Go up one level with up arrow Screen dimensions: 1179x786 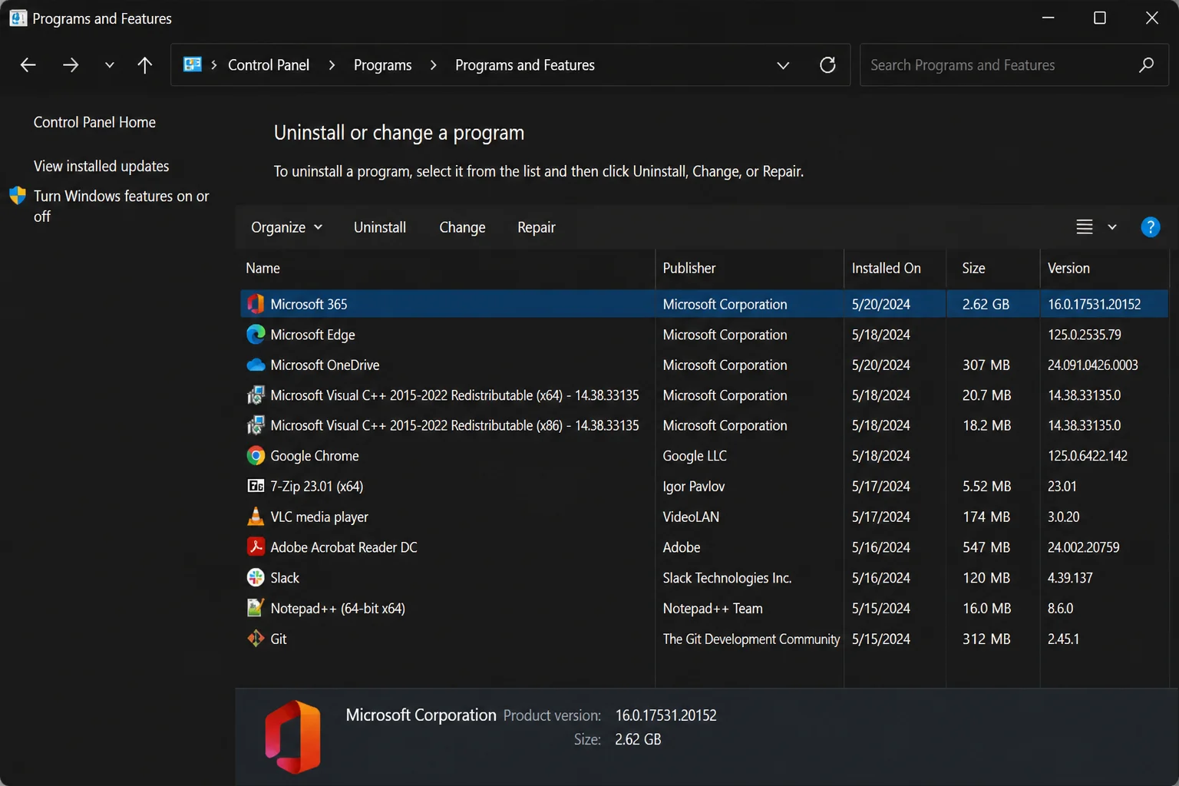click(144, 65)
